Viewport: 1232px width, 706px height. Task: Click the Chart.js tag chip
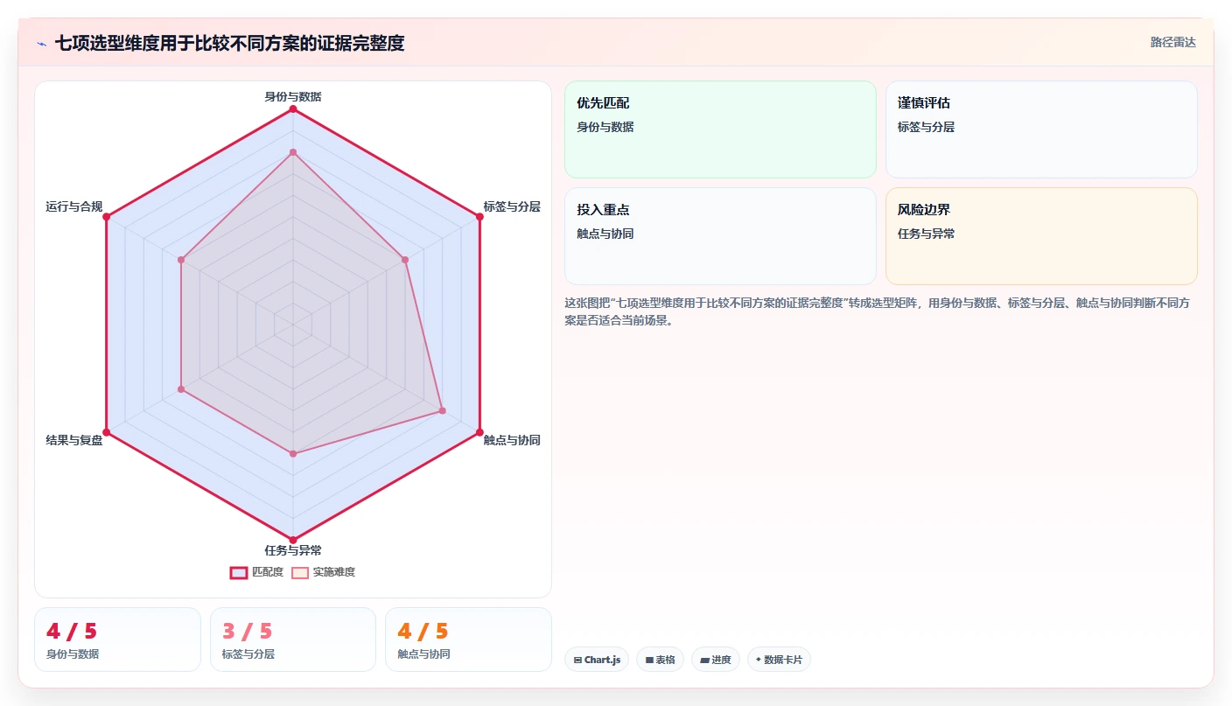(x=597, y=660)
